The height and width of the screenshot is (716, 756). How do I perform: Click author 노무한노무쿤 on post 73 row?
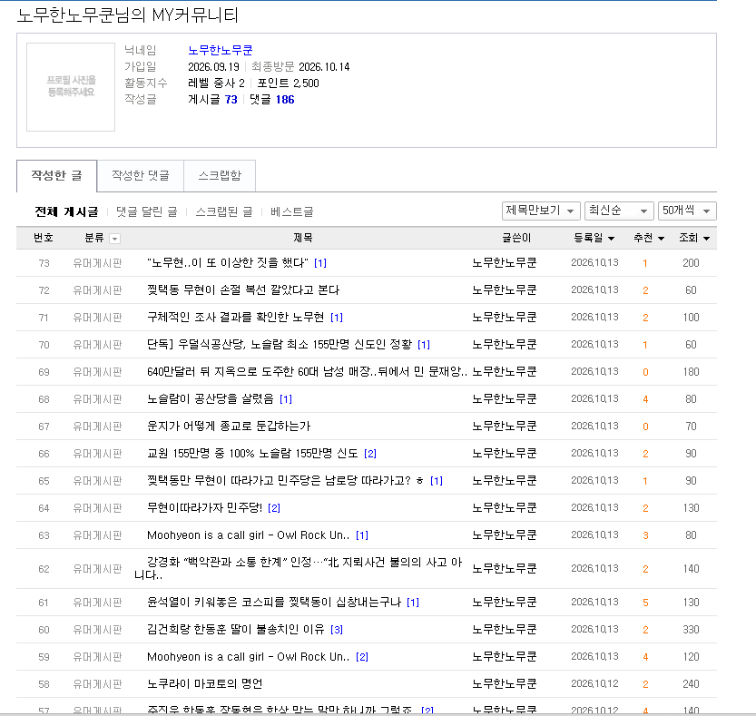pyautogui.click(x=505, y=263)
